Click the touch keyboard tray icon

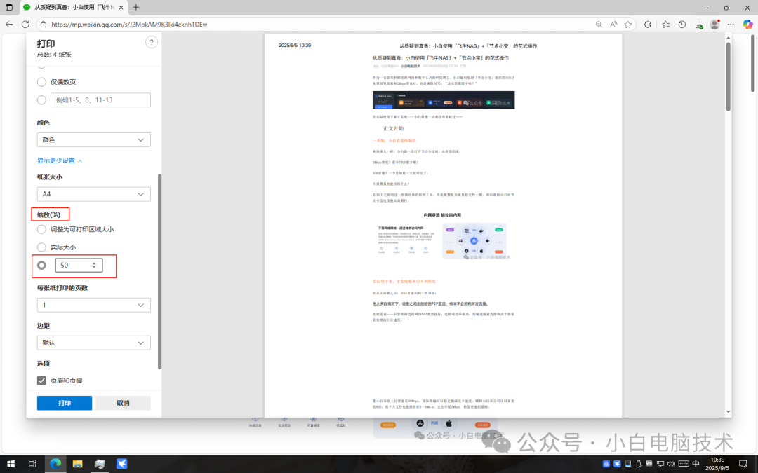tap(684, 464)
